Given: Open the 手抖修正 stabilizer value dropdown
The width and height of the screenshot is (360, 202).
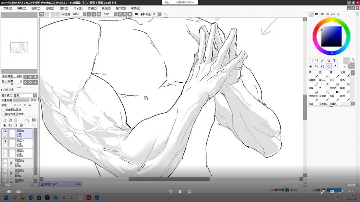Looking at the screenshot, I should point(159,14).
